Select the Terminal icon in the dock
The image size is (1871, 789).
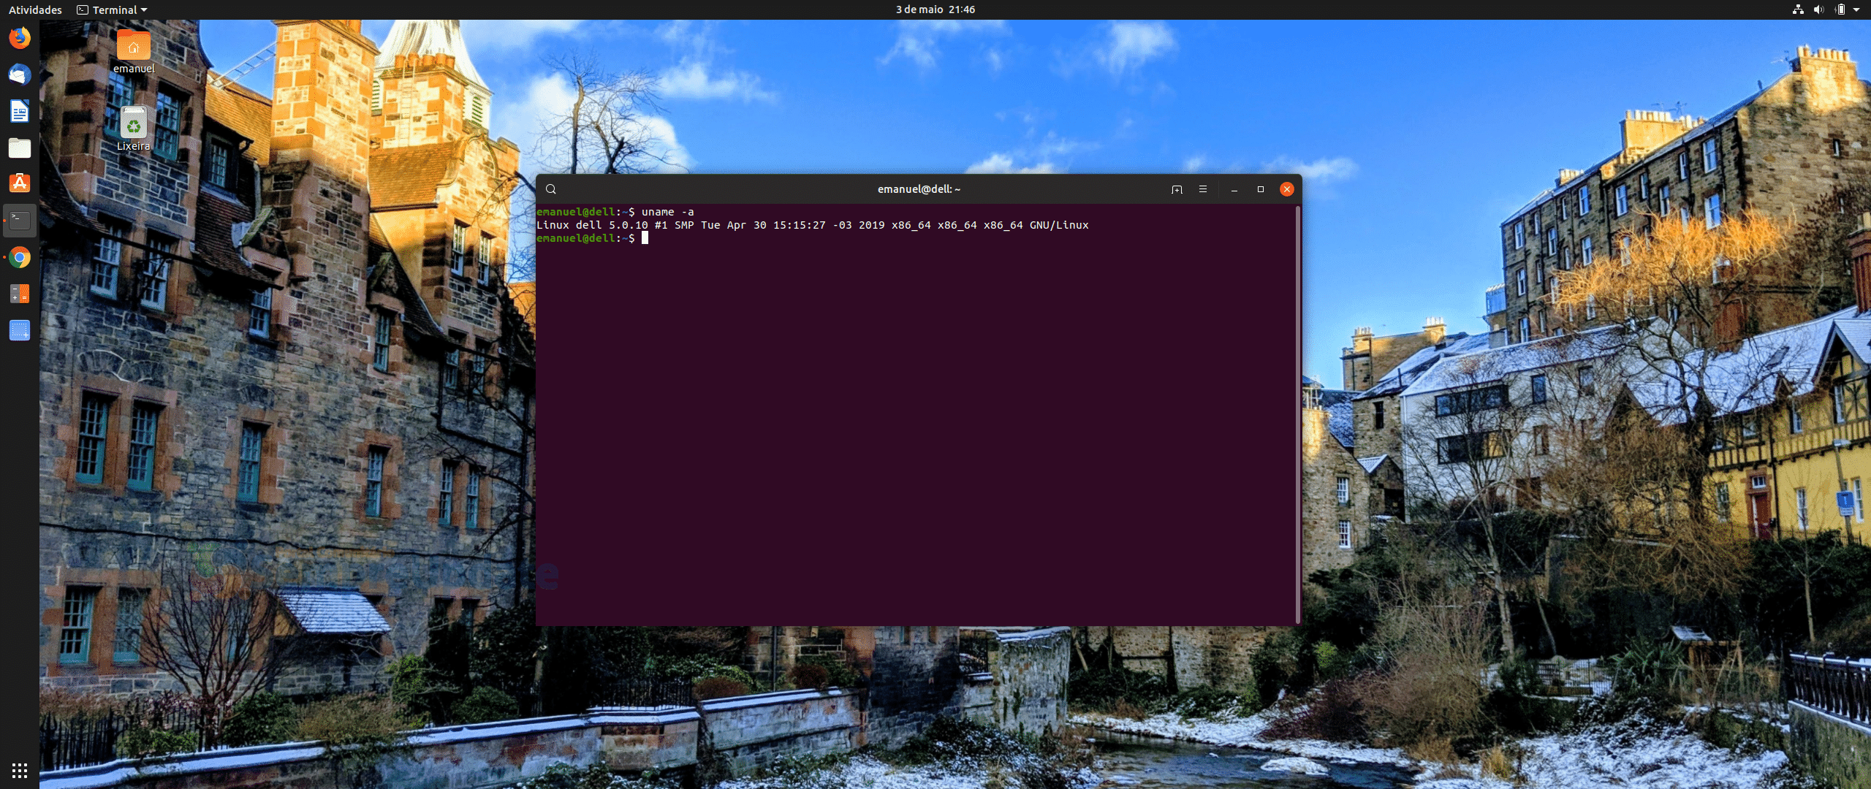(20, 221)
